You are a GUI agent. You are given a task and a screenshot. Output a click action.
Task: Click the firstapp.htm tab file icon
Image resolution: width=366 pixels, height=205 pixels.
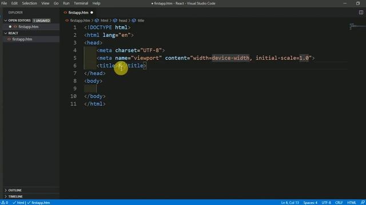tap(65, 13)
